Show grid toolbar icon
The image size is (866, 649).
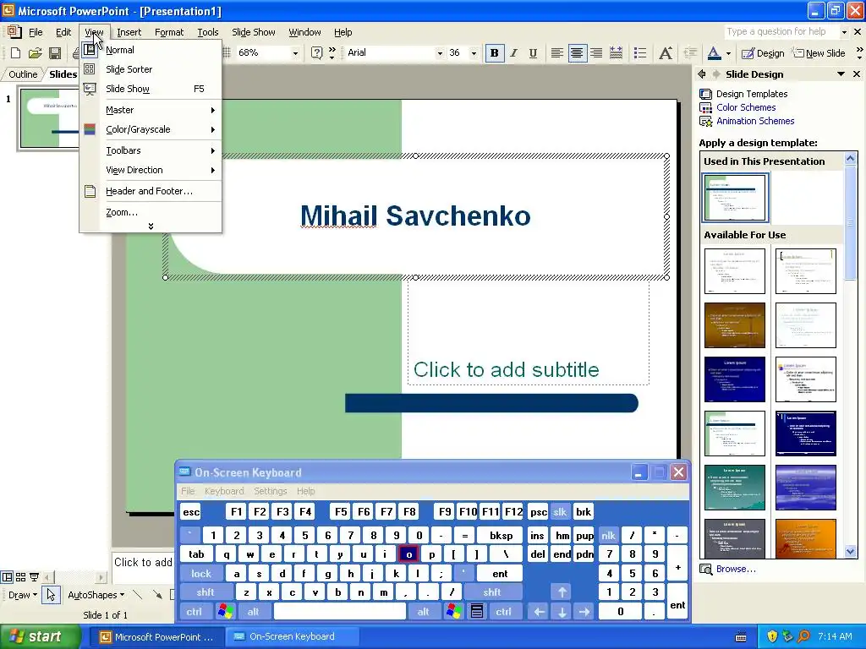coord(227,53)
